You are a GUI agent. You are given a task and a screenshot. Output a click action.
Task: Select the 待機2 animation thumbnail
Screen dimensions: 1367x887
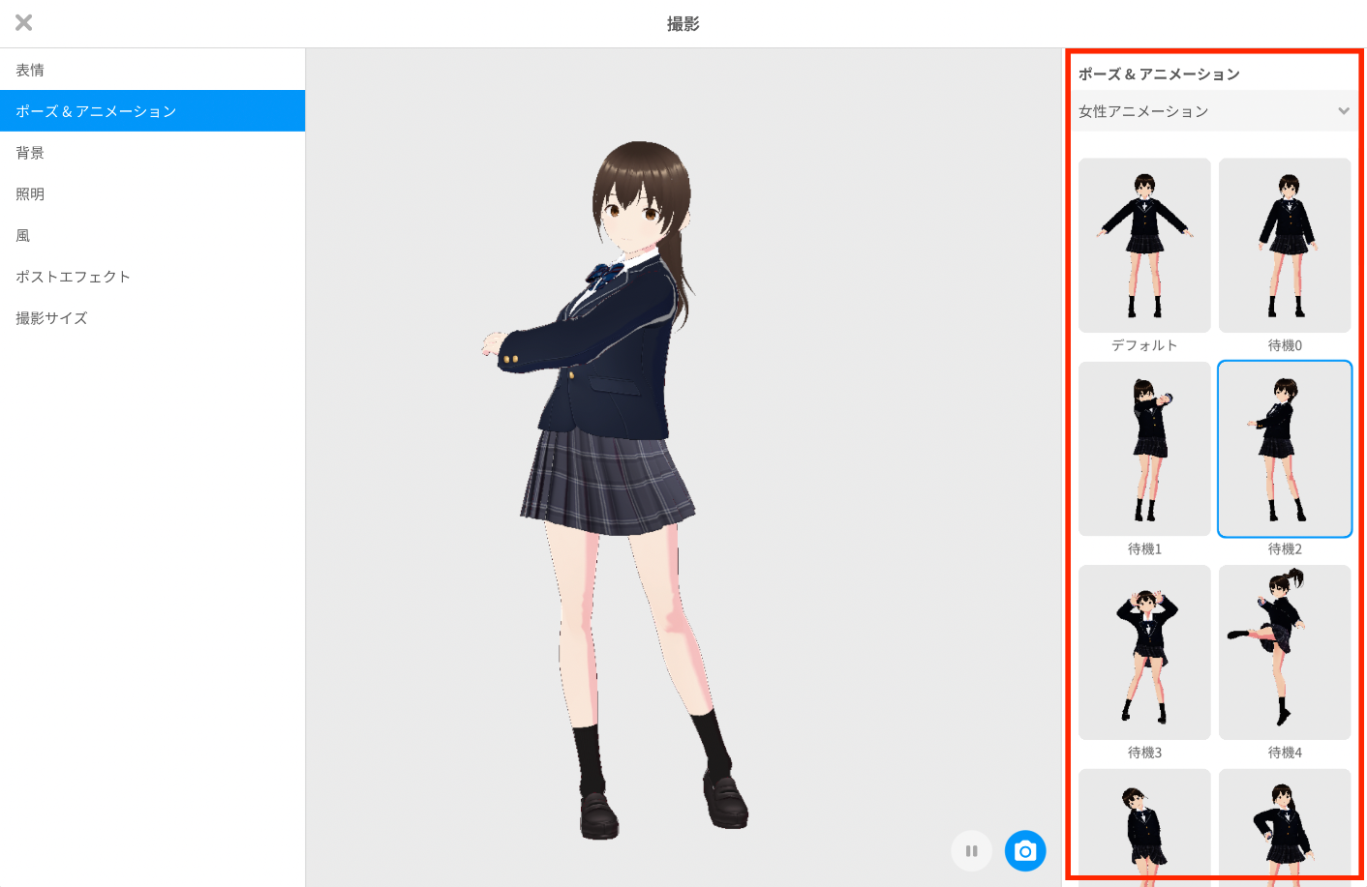1285,449
